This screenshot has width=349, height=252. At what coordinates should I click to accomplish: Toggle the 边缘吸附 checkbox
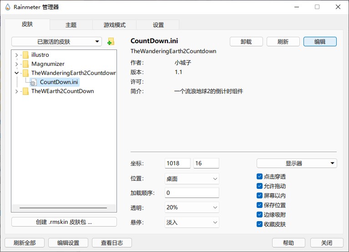[x=259, y=215]
